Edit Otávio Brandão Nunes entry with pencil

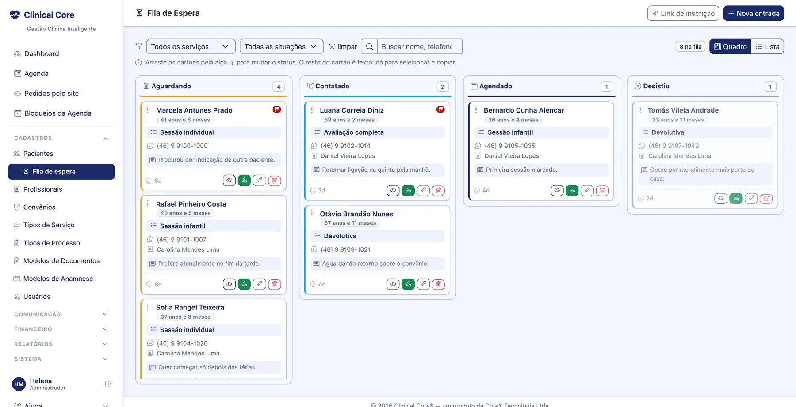(x=423, y=284)
